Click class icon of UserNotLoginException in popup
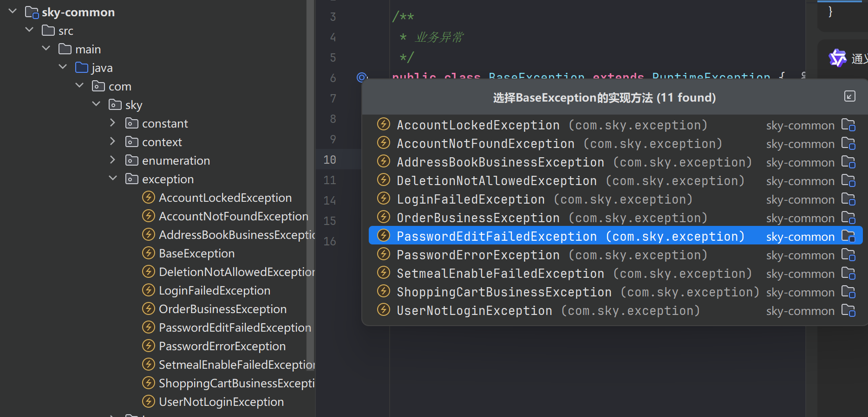The width and height of the screenshot is (868, 417). pos(384,310)
